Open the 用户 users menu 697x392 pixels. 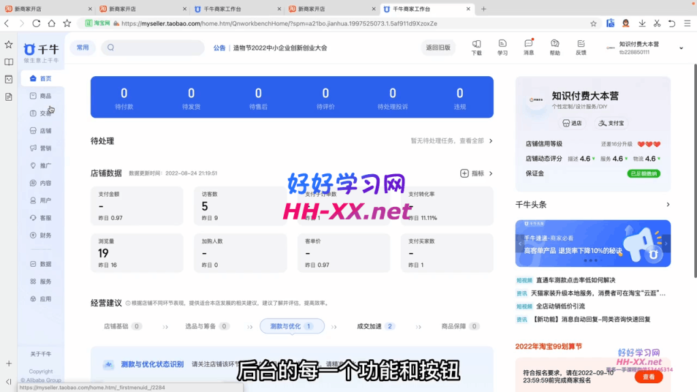41,201
